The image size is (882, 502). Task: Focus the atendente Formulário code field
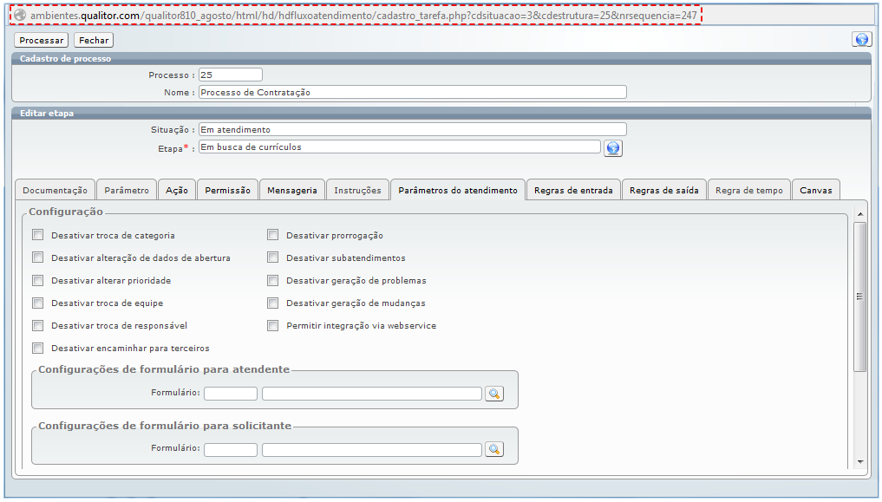coord(231,394)
